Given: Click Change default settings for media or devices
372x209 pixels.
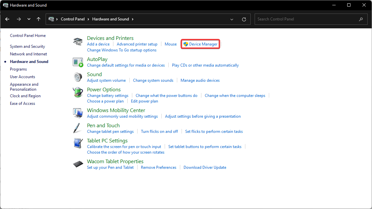Looking at the screenshot, I should coord(126,65).
